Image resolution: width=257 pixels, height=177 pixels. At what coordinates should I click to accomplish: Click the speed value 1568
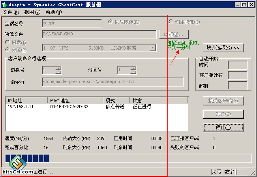[x=48, y=138]
